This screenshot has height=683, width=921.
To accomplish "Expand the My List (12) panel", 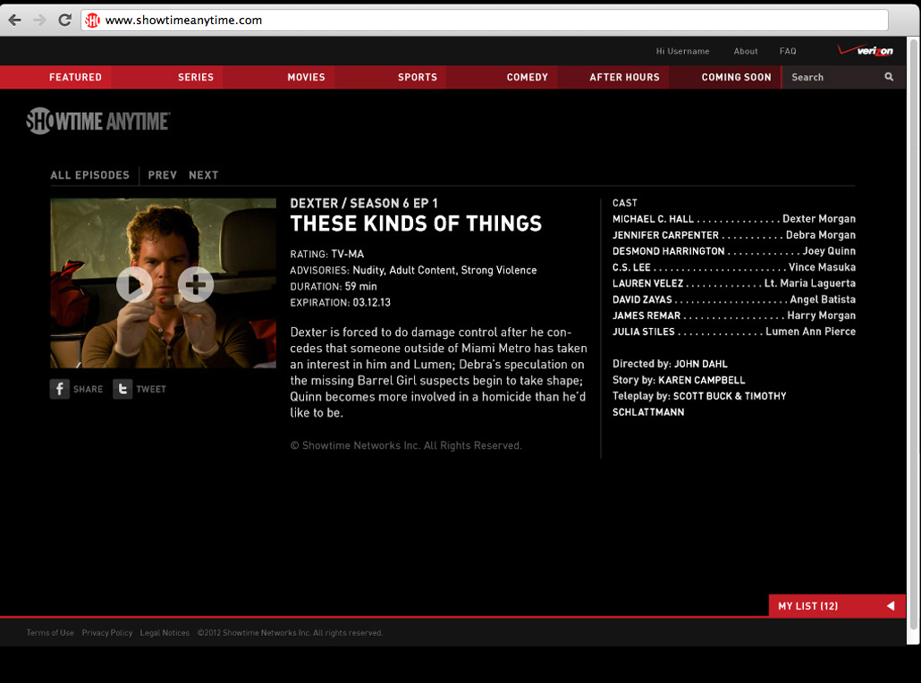I will [837, 606].
